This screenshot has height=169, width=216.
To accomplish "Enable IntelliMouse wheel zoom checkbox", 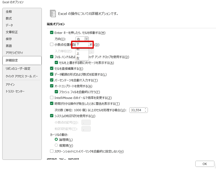I will (x=52, y=98).
